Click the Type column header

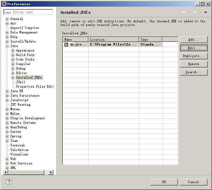pyautogui.click(x=150, y=39)
